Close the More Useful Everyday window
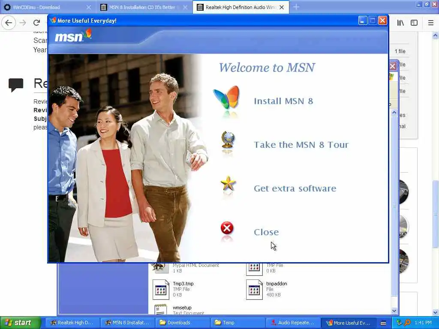Screen dimensions: 439x329 point(383,21)
